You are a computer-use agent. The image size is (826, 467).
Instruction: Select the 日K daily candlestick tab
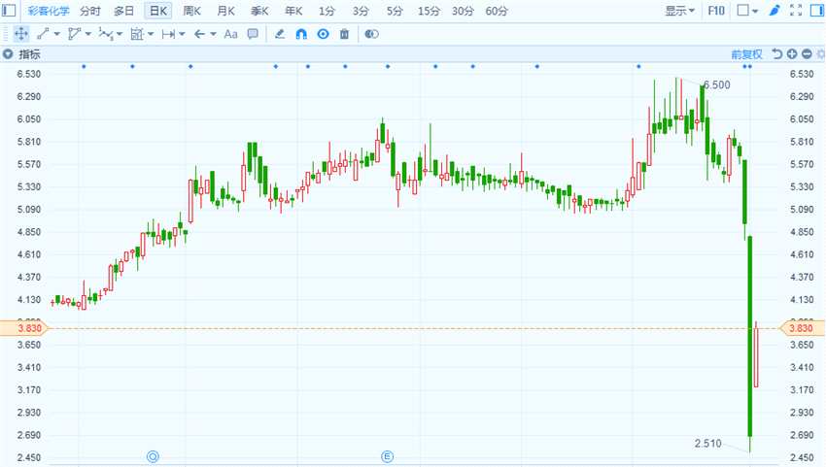[x=158, y=11]
